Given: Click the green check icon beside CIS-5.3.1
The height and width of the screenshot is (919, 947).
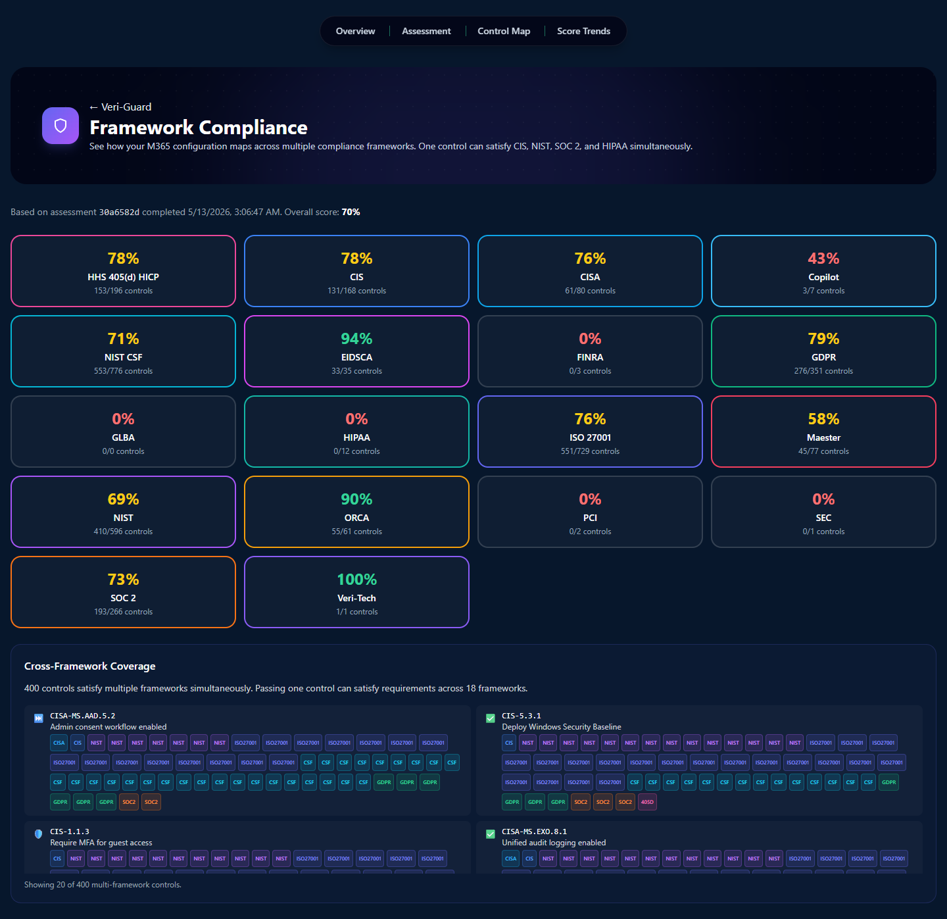Looking at the screenshot, I should (491, 718).
